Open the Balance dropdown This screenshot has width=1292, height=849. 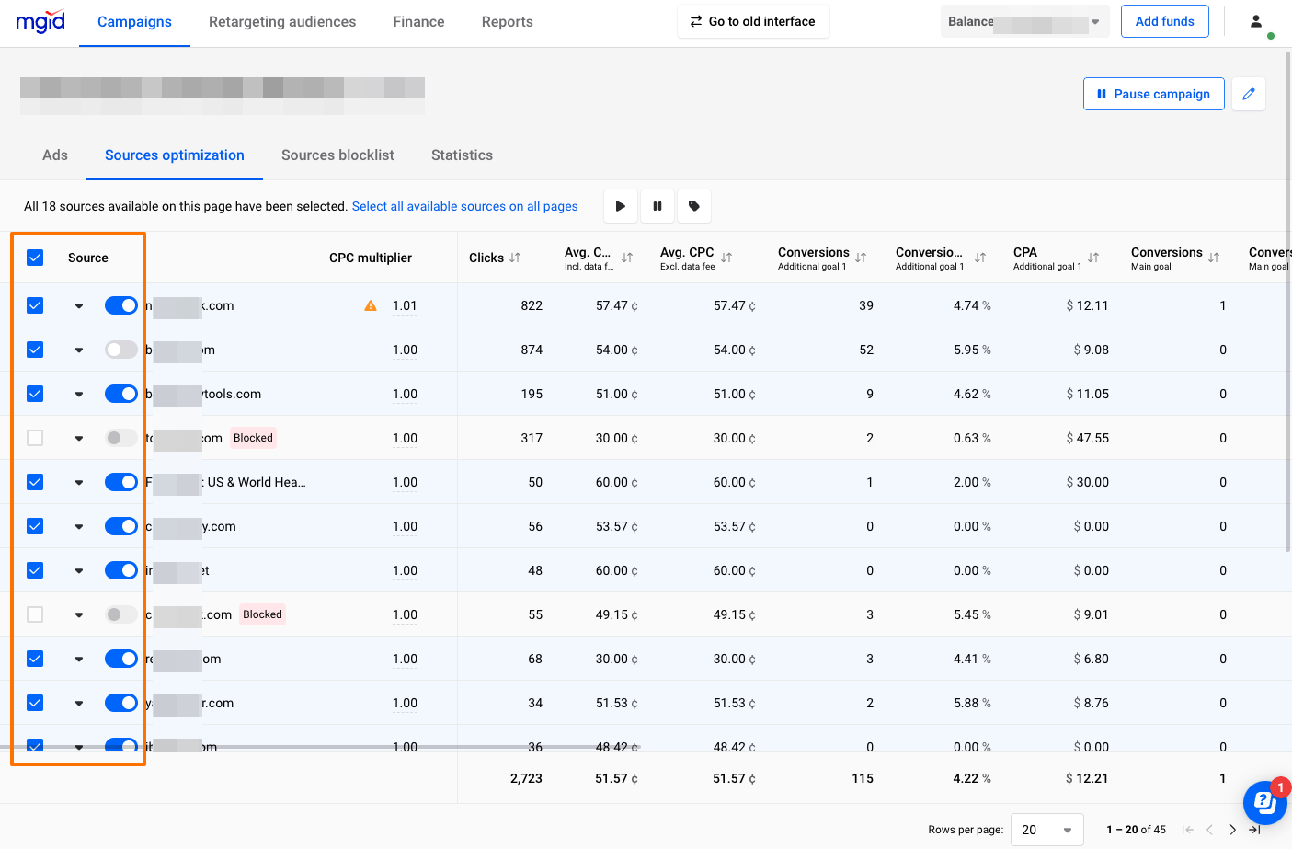point(1024,21)
